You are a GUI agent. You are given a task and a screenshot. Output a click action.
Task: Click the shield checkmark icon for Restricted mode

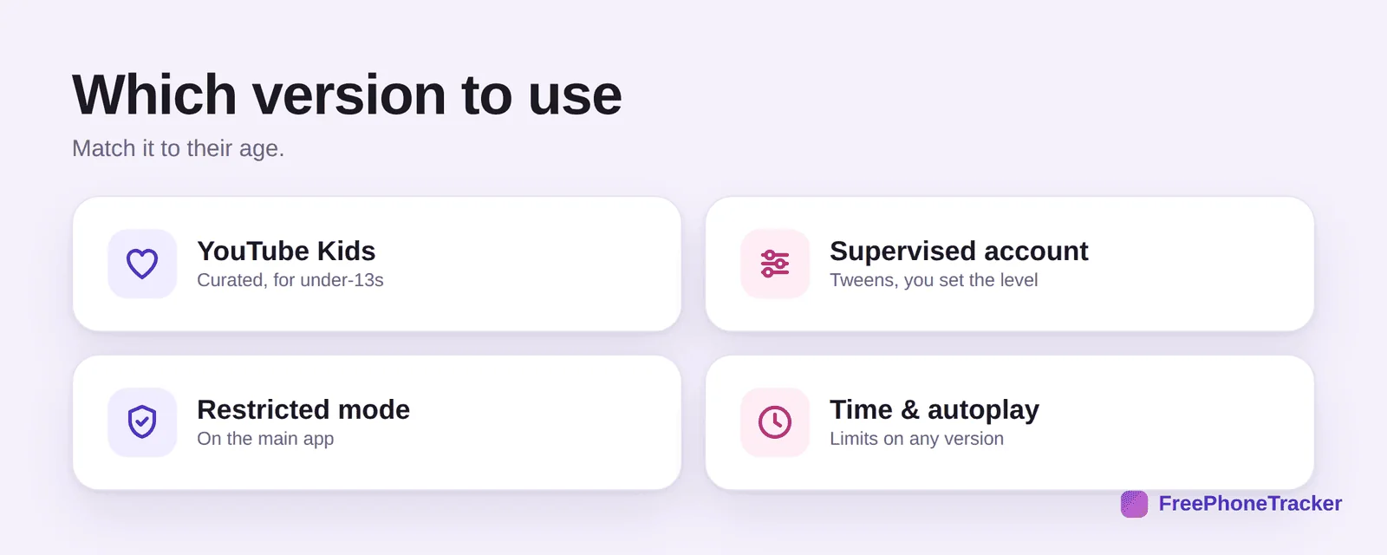[x=142, y=422]
